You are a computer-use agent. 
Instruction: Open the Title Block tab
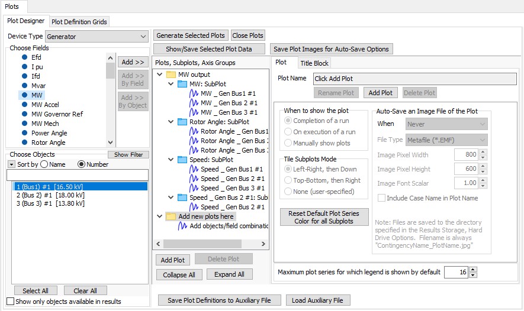[x=314, y=63]
